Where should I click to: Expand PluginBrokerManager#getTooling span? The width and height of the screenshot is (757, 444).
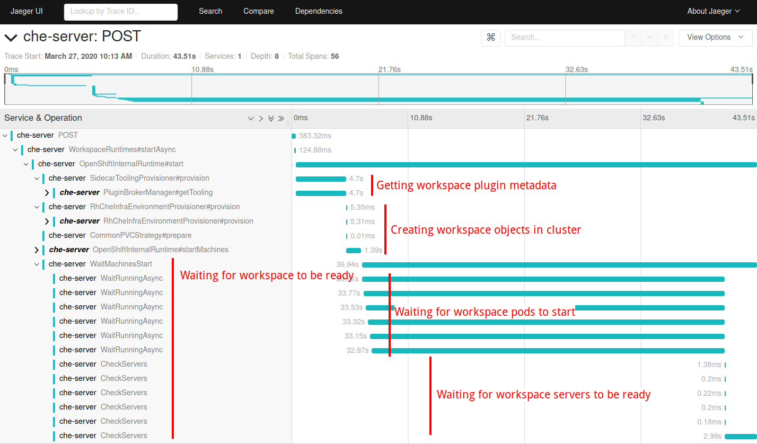47,193
